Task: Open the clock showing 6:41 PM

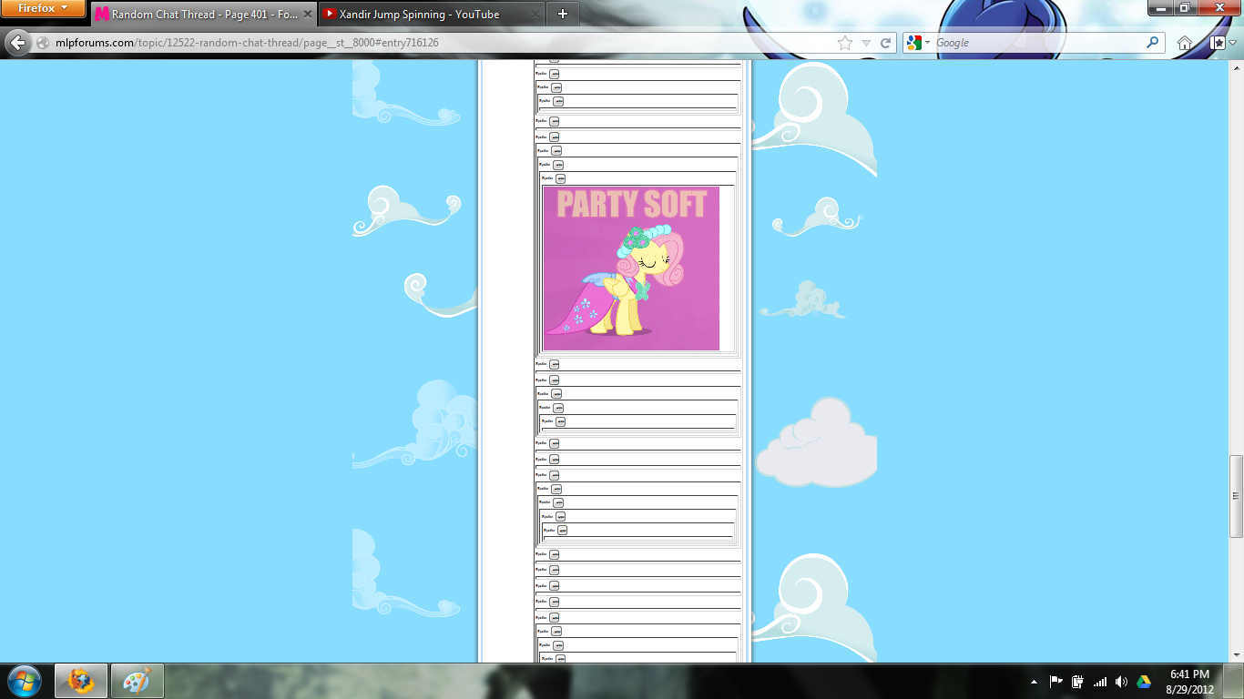Action: pyautogui.click(x=1189, y=682)
